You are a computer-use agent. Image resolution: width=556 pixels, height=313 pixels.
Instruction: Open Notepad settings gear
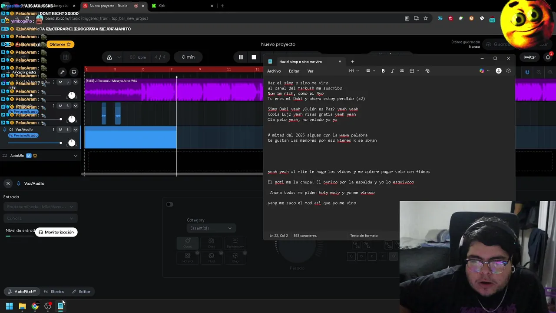(x=509, y=71)
